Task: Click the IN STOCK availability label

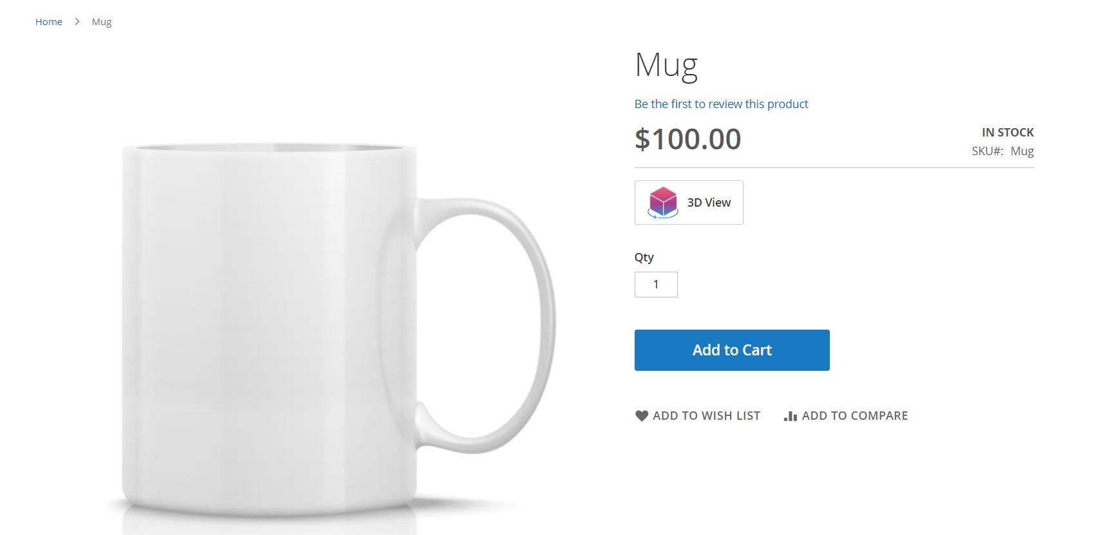Action: click(1008, 133)
